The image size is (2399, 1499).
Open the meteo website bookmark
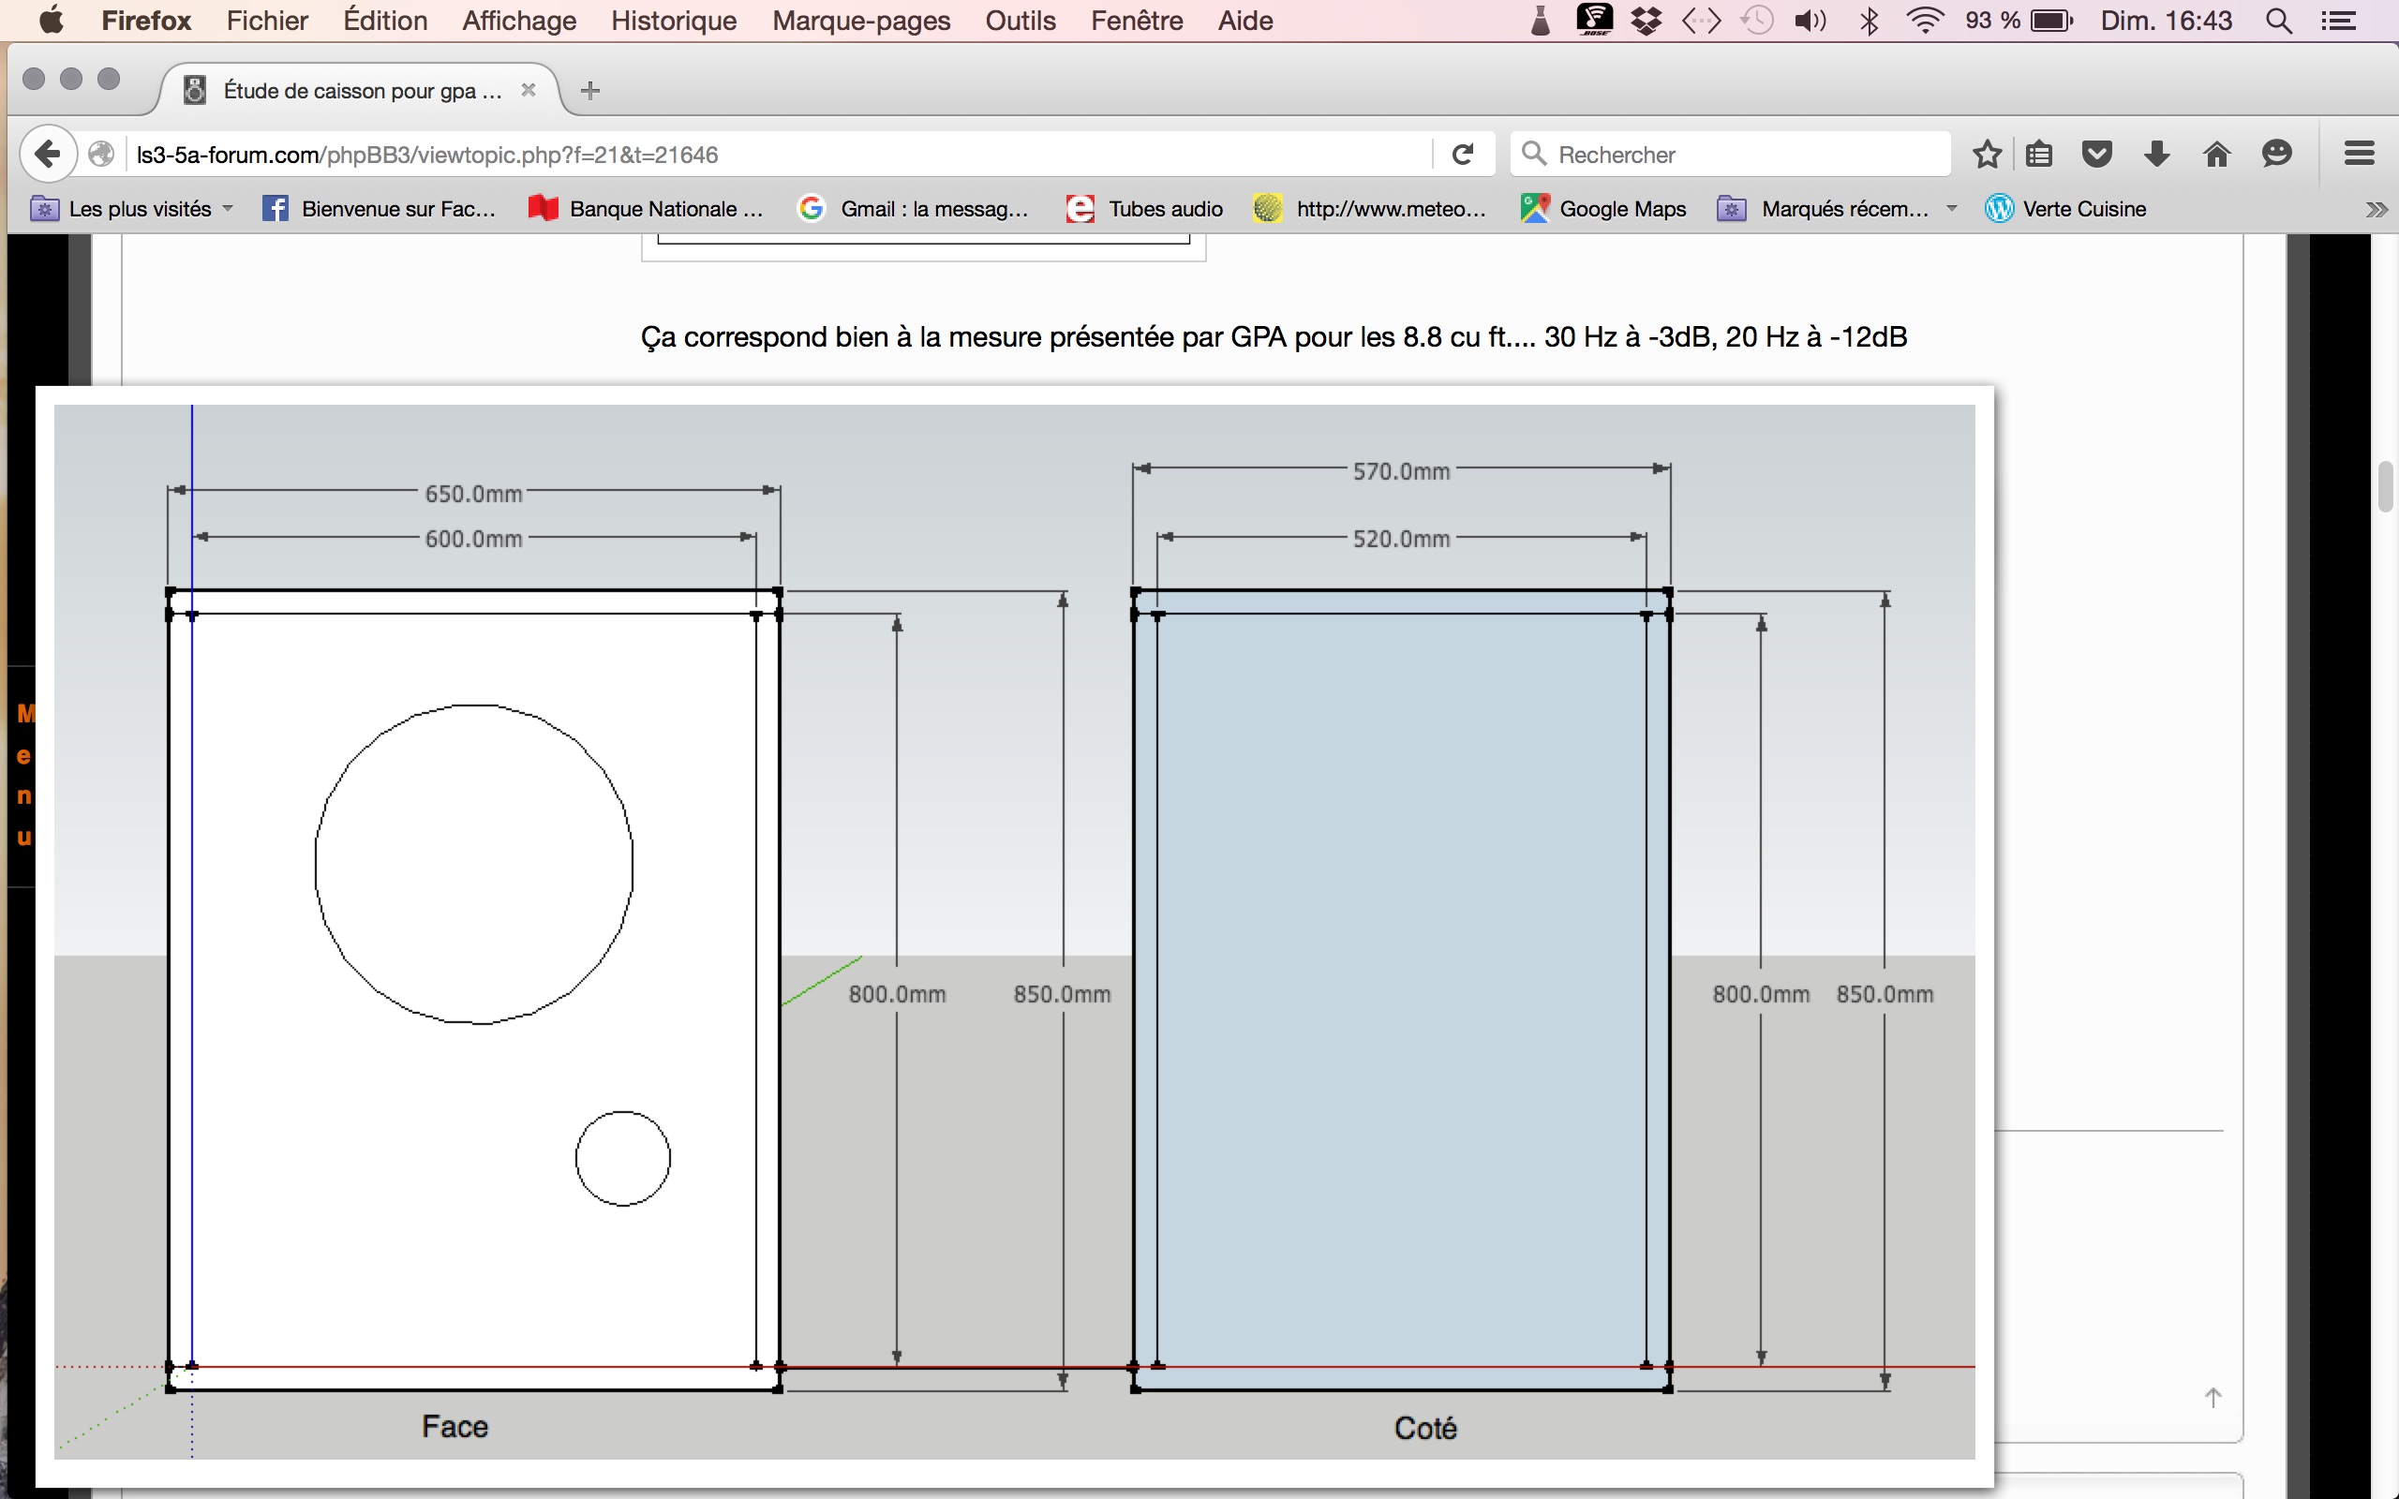1369,208
